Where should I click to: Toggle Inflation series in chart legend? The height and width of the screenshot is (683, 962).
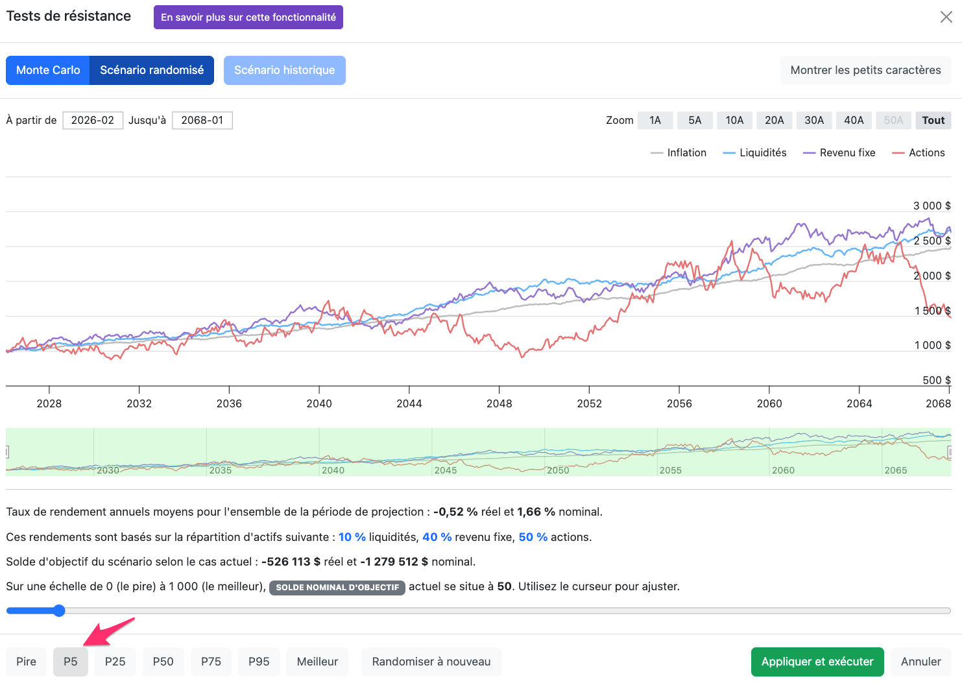679,153
